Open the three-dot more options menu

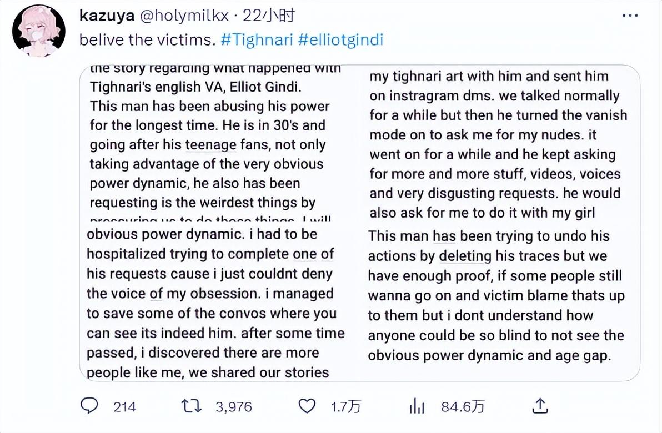(630, 16)
